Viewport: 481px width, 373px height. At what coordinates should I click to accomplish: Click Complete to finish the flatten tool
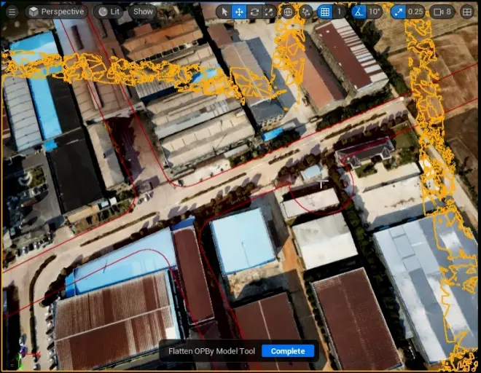coord(288,351)
